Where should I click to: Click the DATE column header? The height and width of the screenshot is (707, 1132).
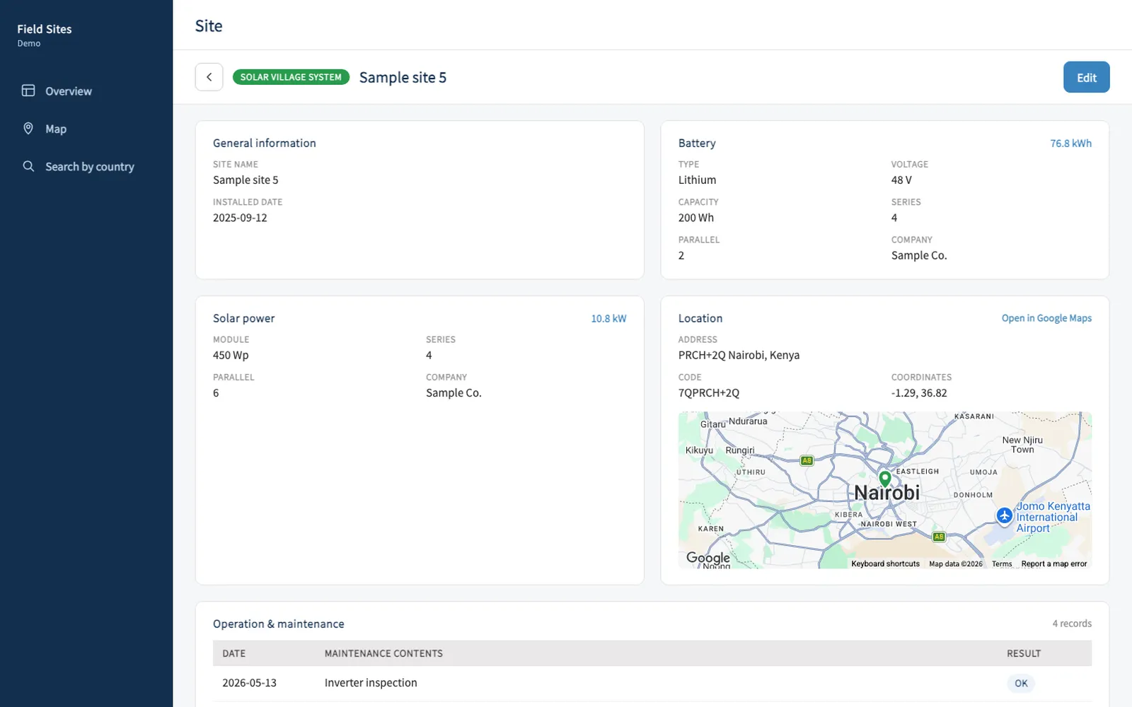click(x=233, y=653)
